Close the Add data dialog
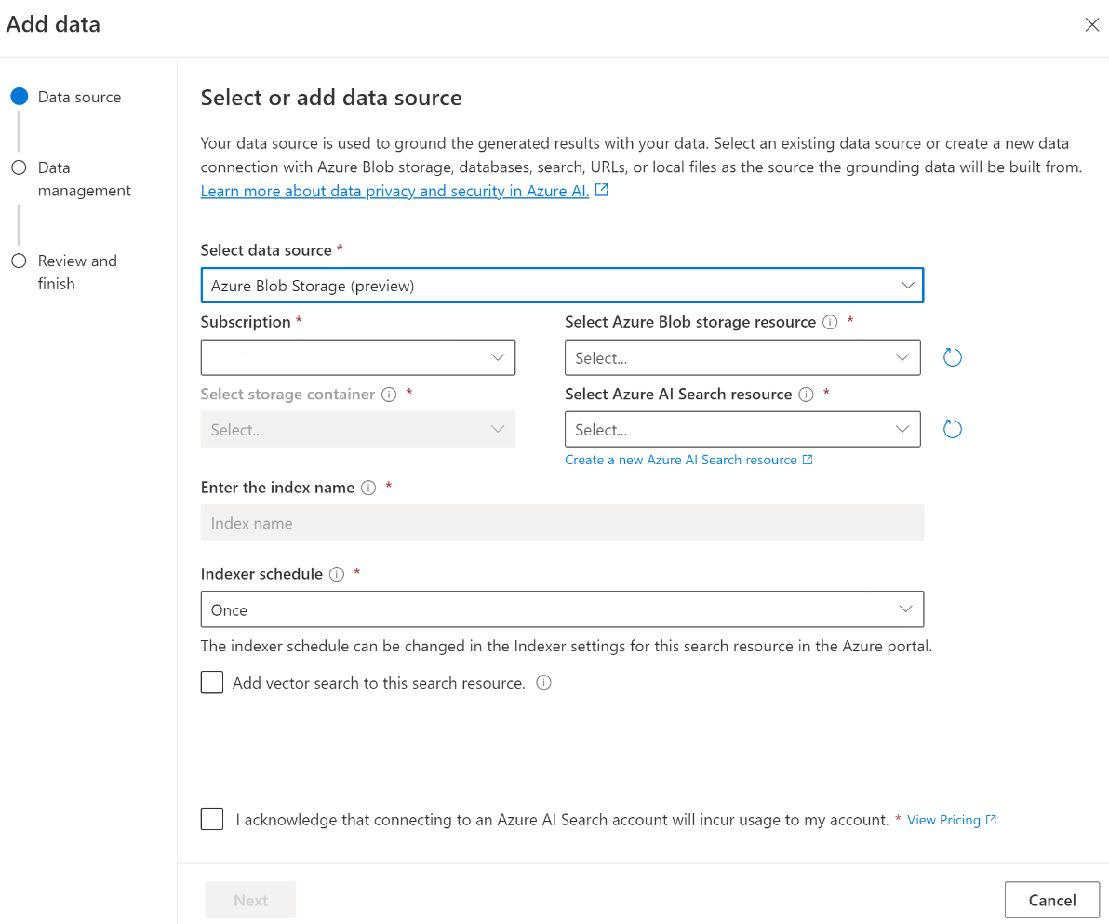 coord(1091,25)
